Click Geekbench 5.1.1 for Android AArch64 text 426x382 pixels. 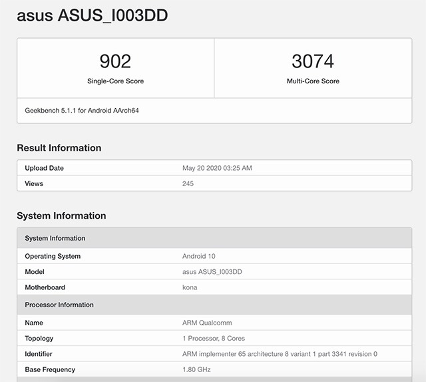click(82, 111)
